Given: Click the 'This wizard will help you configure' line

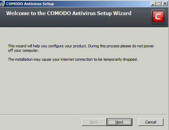Looking at the screenshot, I should tap(81, 46).
